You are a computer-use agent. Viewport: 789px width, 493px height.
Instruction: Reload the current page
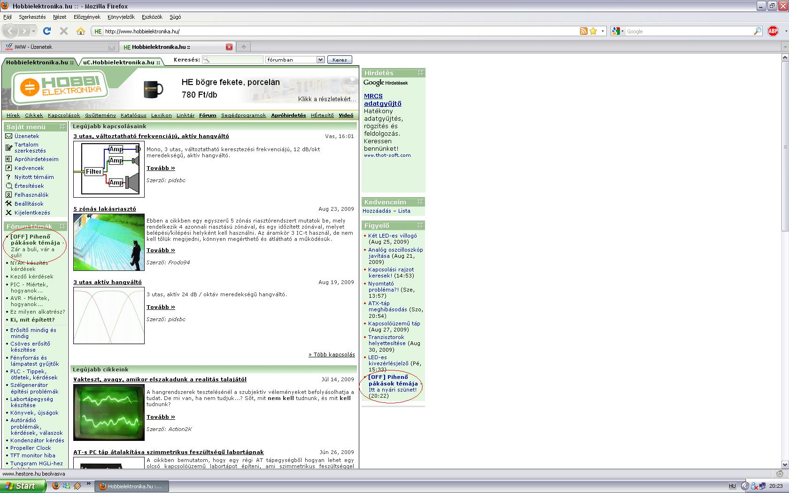(46, 31)
